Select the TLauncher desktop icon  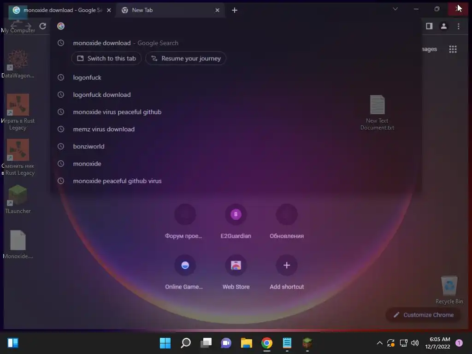click(18, 200)
